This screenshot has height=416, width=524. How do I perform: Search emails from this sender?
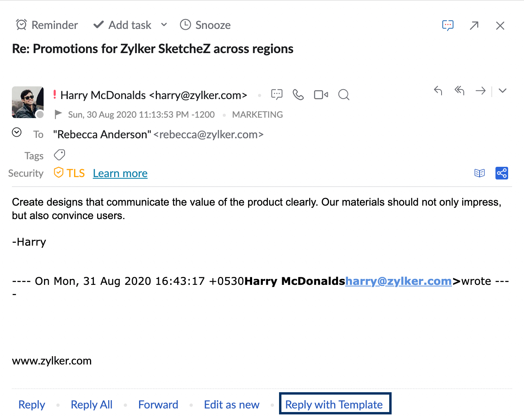point(344,95)
